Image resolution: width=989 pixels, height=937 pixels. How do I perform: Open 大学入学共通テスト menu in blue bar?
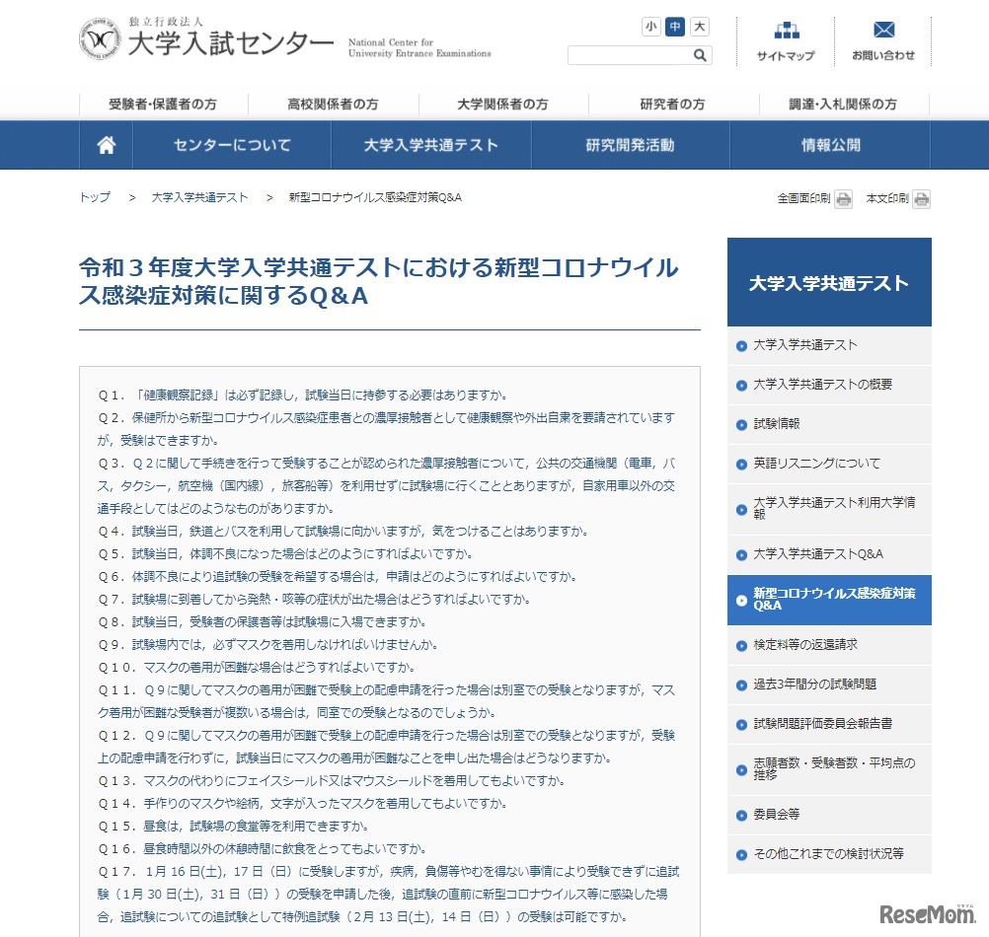point(431,145)
